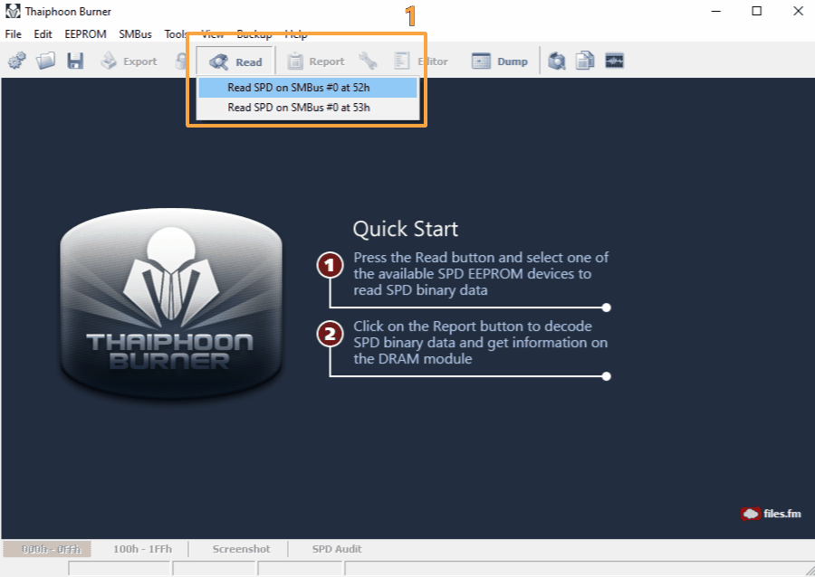
Task: Click the Export toolbar button
Action: coord(129,61)
